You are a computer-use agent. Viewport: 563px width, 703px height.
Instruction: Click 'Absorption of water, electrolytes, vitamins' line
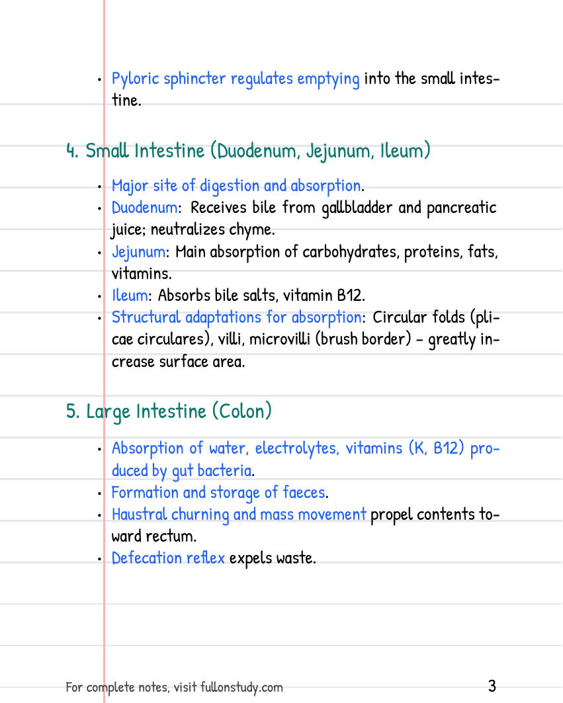[306, 448]
